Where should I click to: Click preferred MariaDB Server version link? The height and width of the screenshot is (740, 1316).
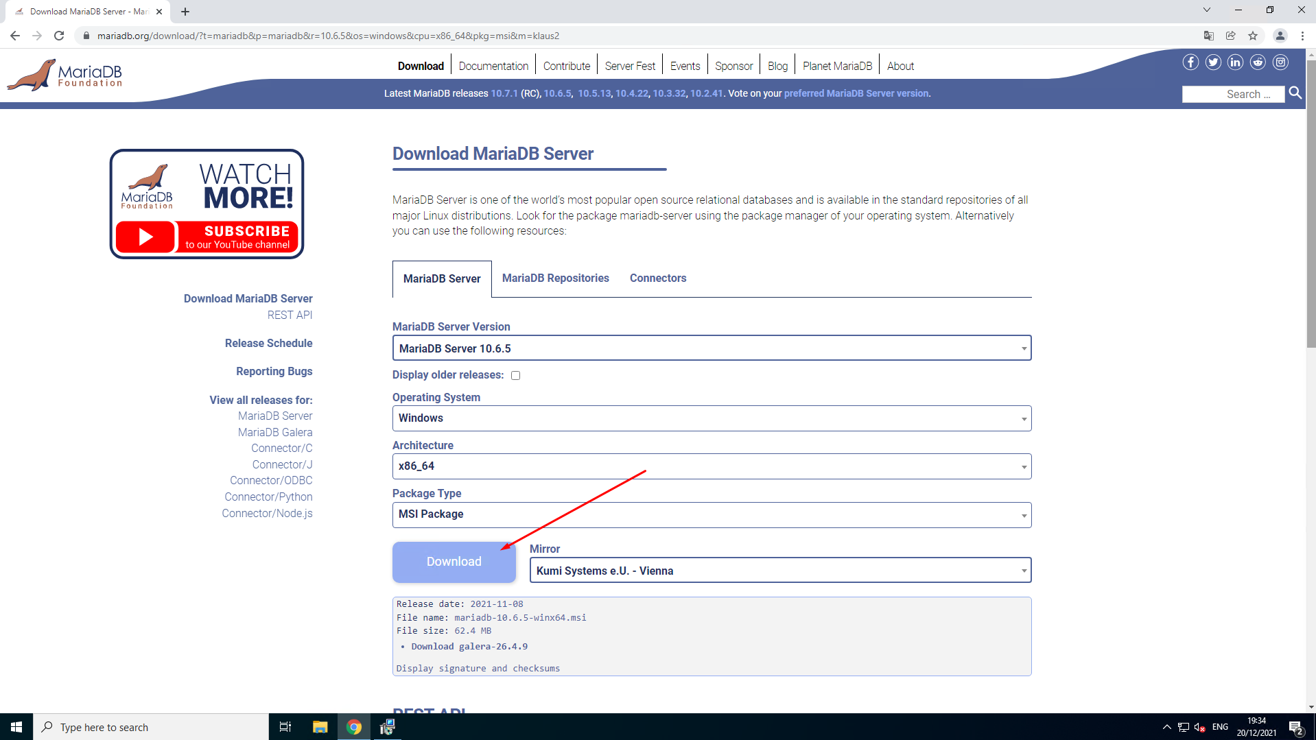pos(856,93)
